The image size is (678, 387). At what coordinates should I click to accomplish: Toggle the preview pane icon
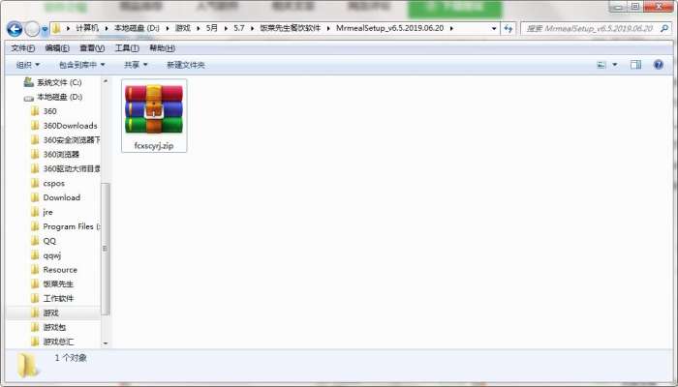pyautogui.click(x=635, y=65)
